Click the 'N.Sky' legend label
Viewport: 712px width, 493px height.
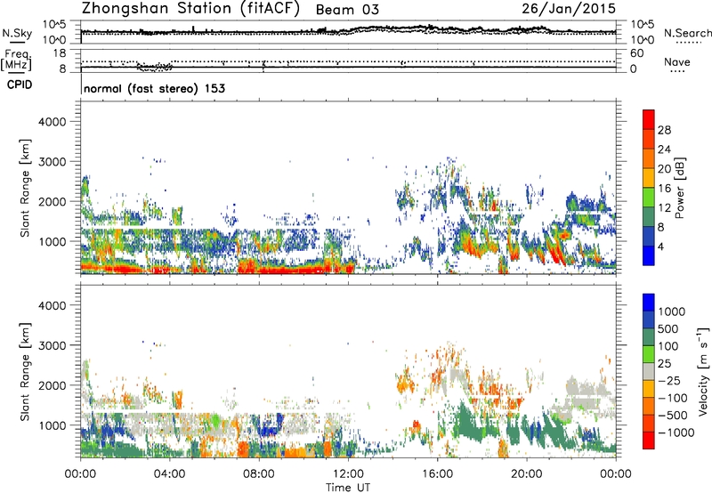pos(17,33)
